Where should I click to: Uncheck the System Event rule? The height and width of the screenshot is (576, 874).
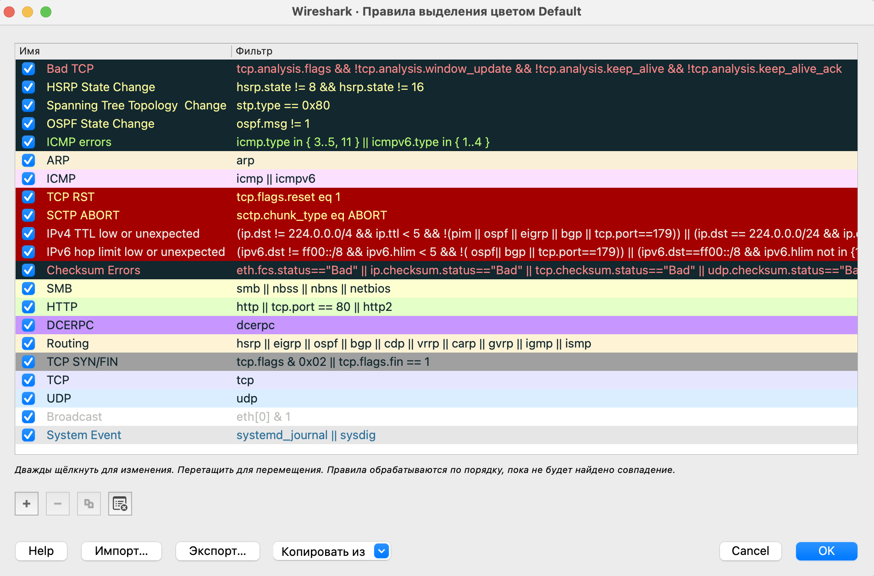[x=28, y=435]
